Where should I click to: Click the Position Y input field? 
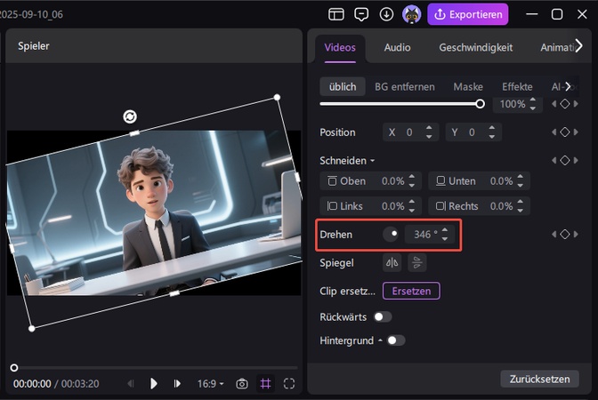(x=473, y=132)
